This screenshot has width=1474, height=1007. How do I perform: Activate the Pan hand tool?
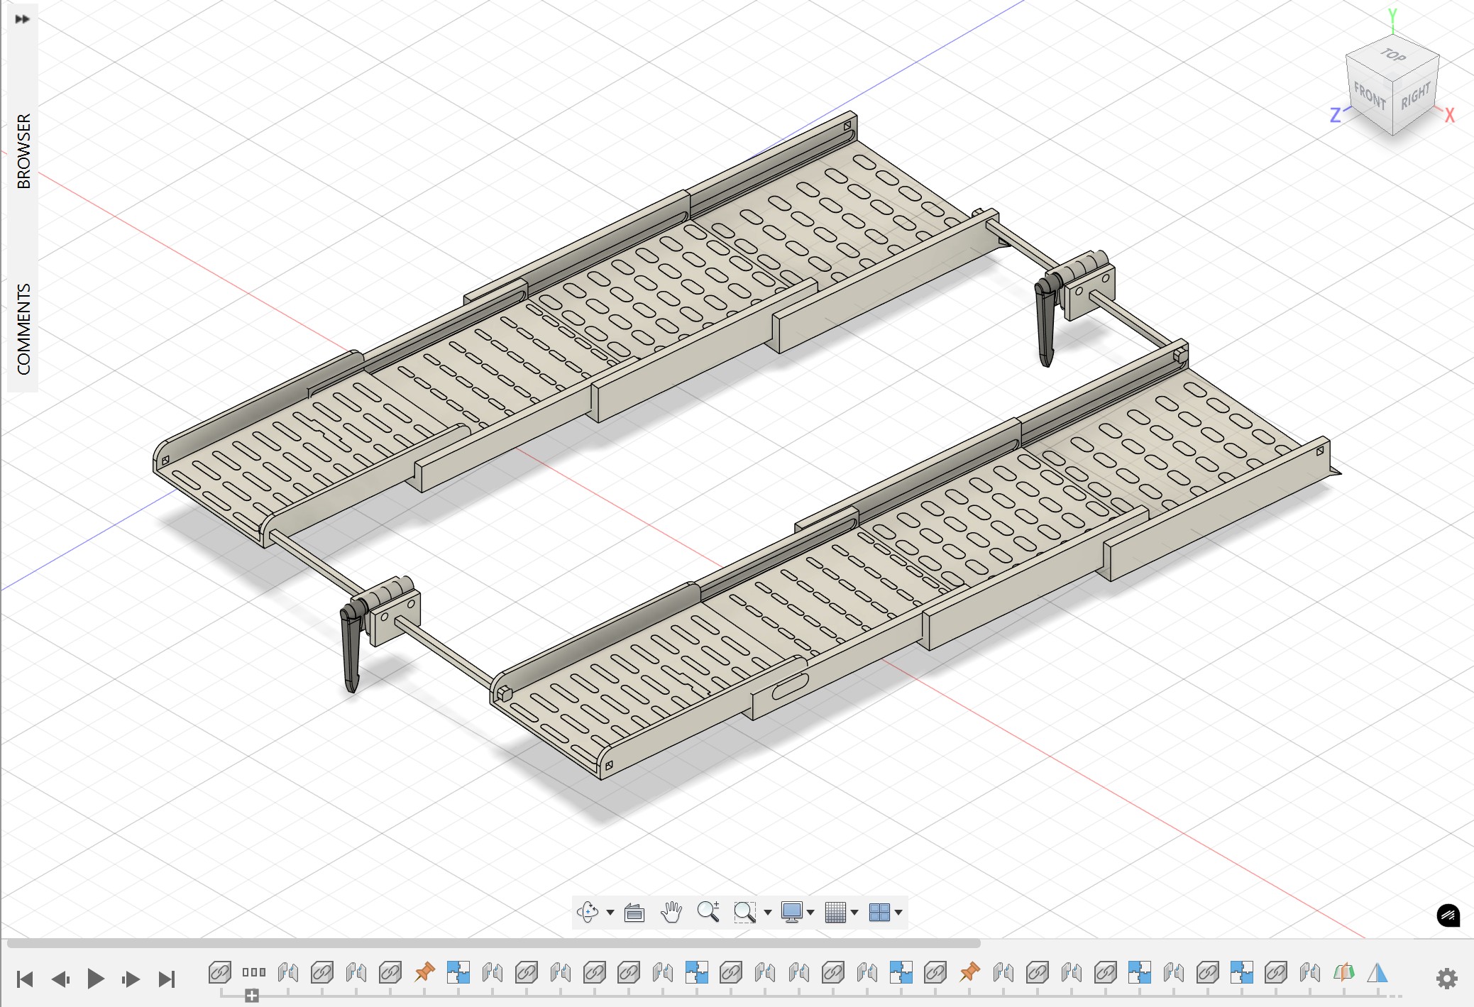(x=671, y=912)
